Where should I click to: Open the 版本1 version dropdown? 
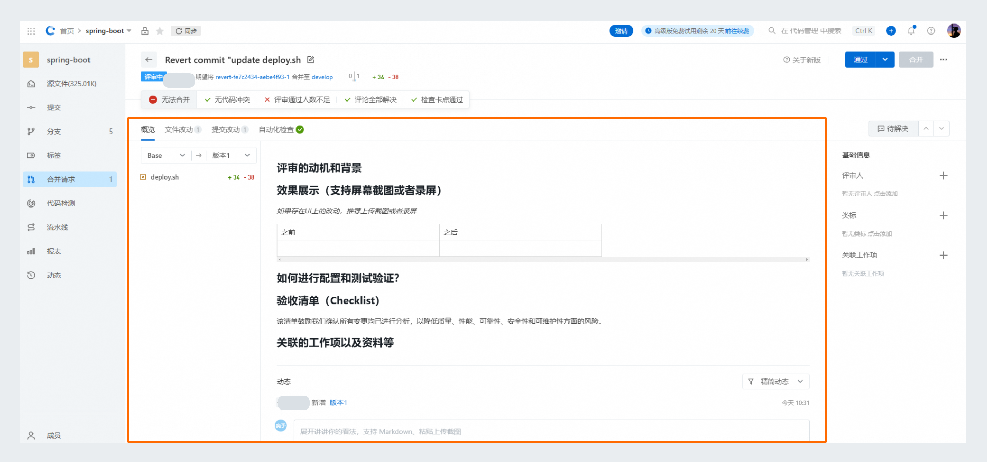(x=231, y=155)
